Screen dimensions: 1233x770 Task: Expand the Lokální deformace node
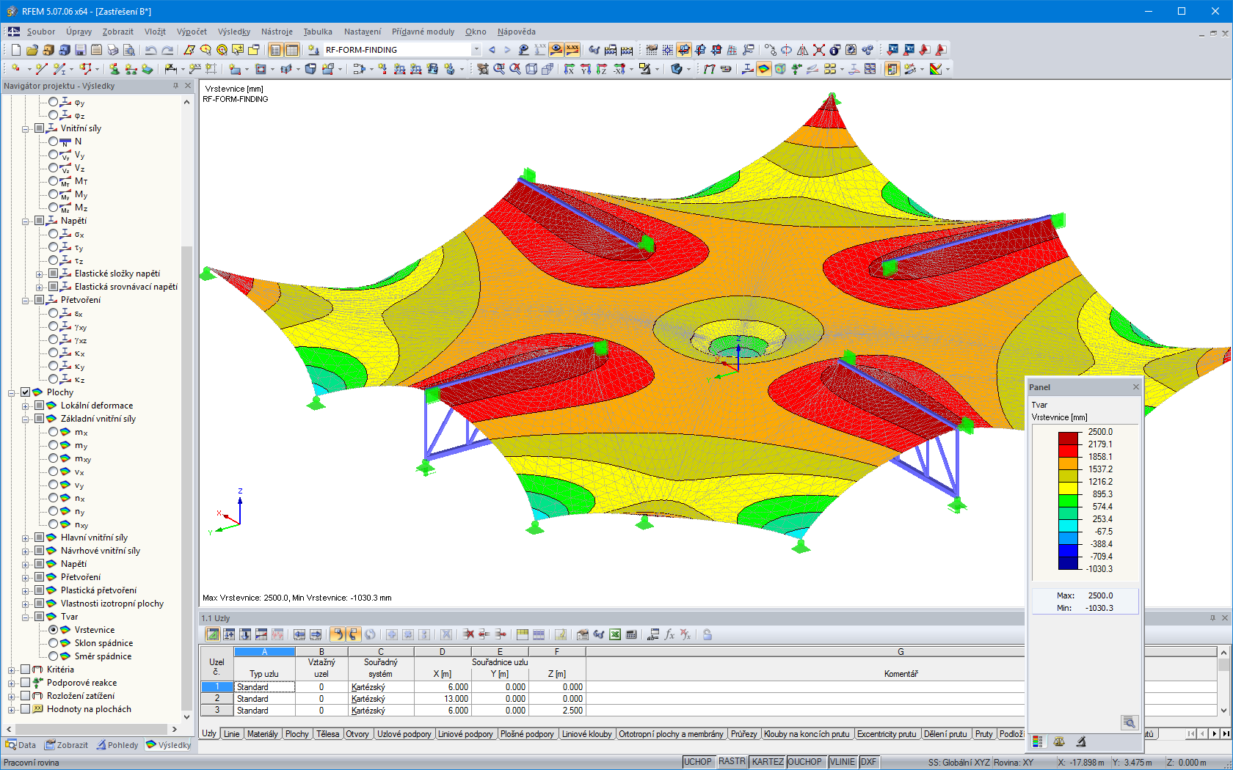[26, 406]
